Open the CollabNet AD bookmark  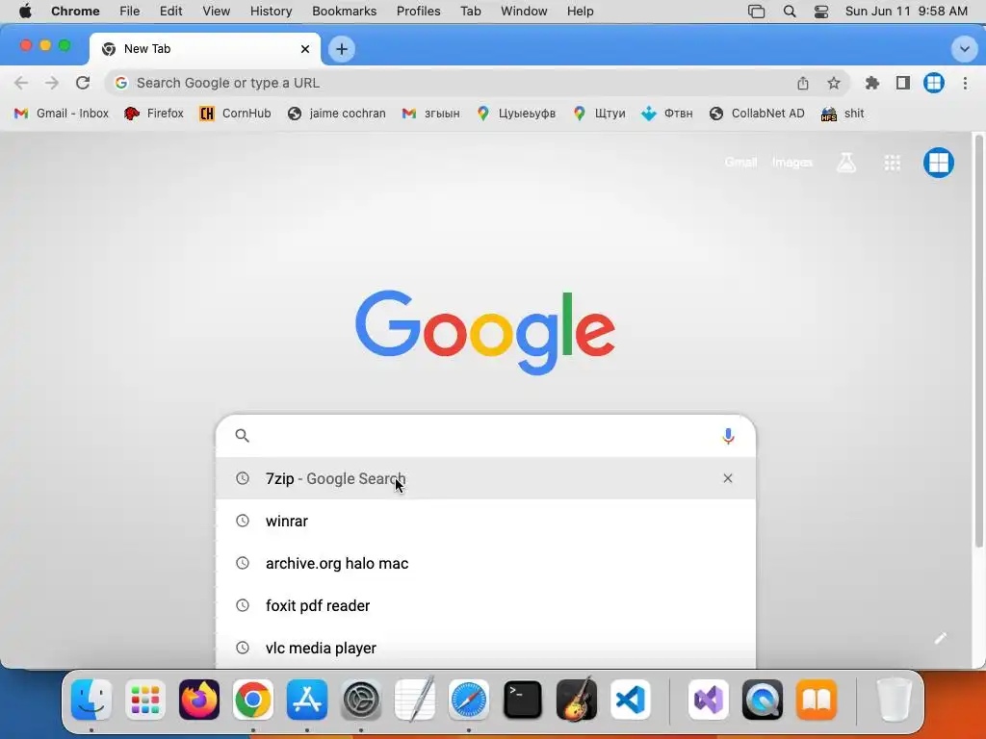point(757,114)
